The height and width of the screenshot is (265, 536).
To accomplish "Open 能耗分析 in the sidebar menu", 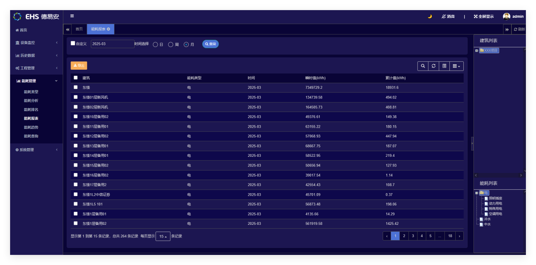I will pos(31,101).
